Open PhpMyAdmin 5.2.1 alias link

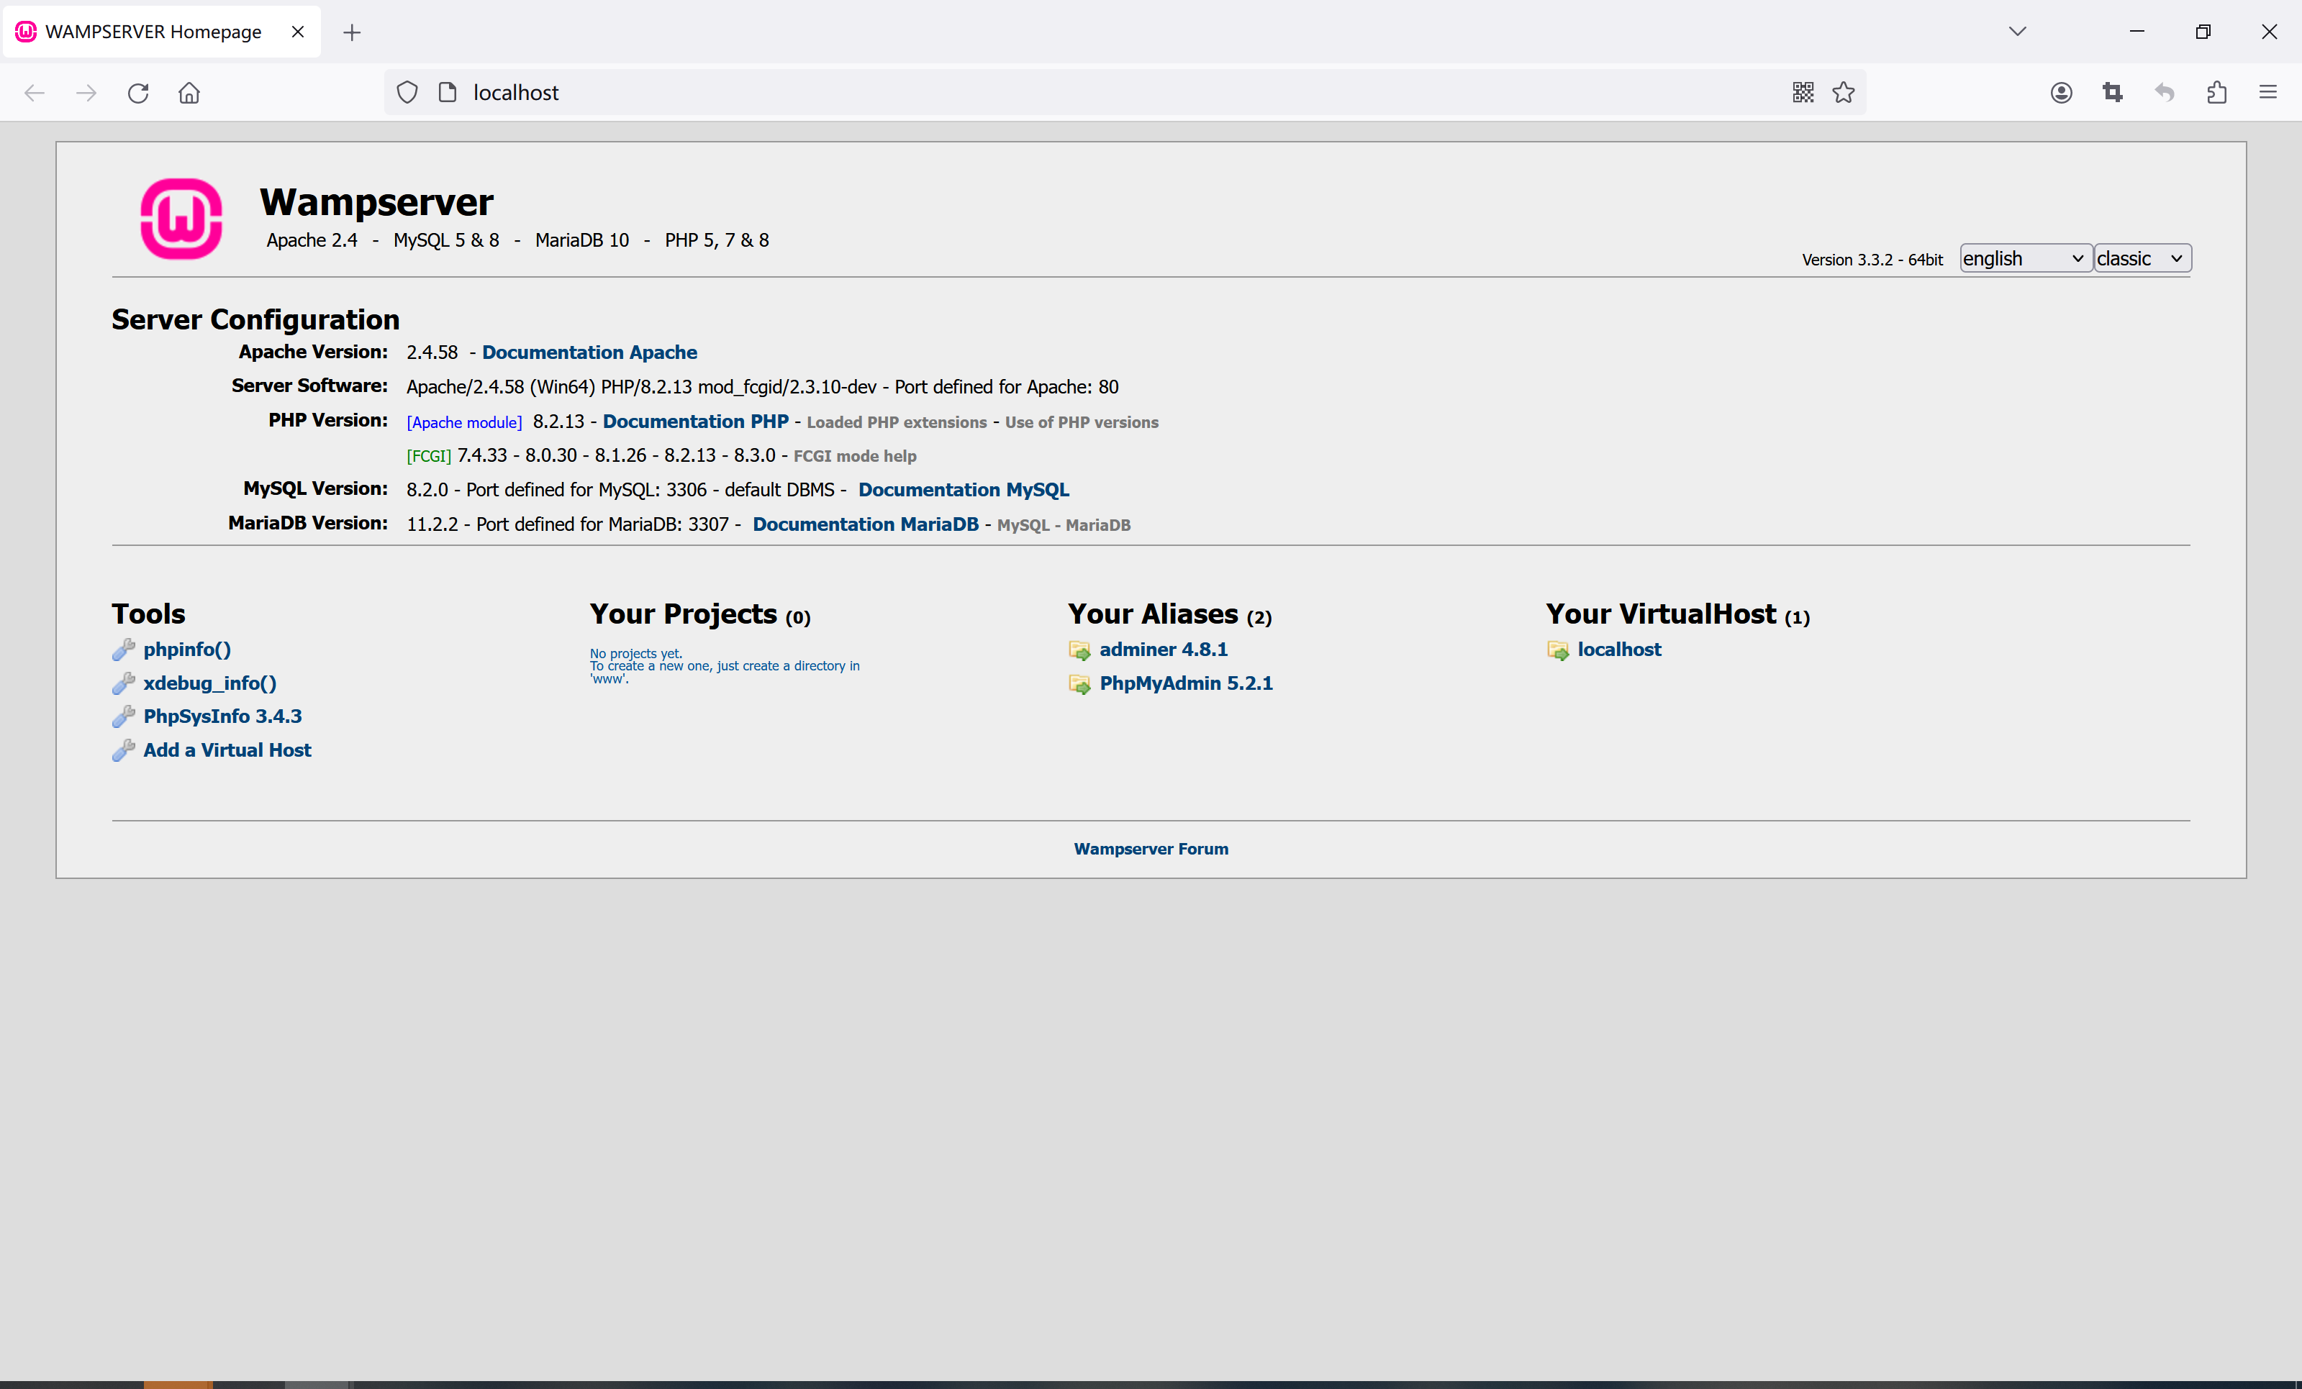[1186, 683]
